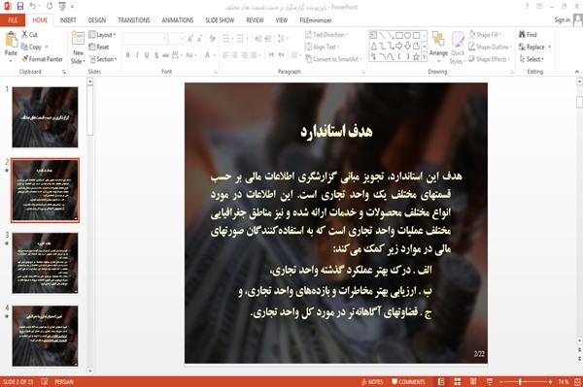Toggle Bold formatting

point(128,55)
